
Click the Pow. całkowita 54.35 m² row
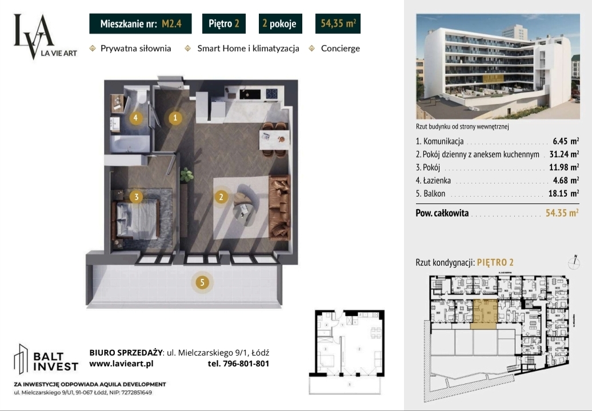(x=497, y=213)
